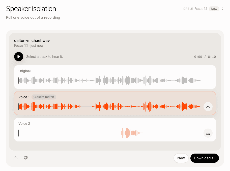
Task: Click the Voice 1 label
Action: (24, 97)
